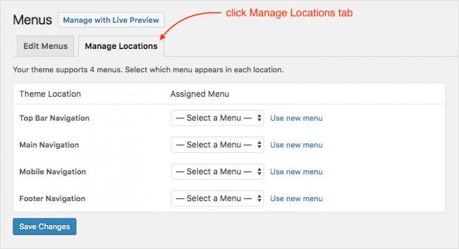Screen dimensions: 459x249
Task: Click the Theme Location column header
Action: (50, 94)
